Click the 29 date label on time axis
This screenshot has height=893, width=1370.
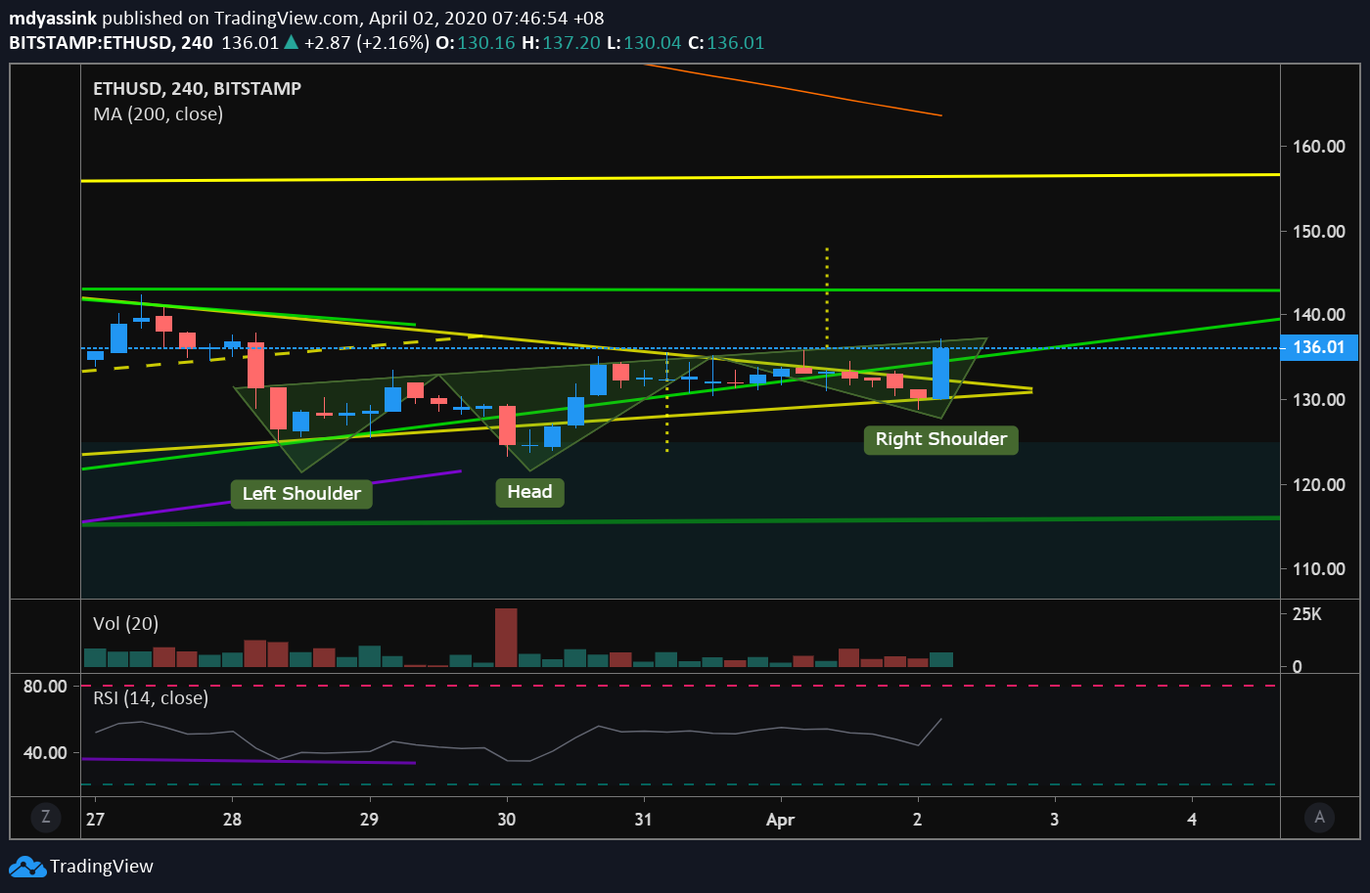coord(369,819)
